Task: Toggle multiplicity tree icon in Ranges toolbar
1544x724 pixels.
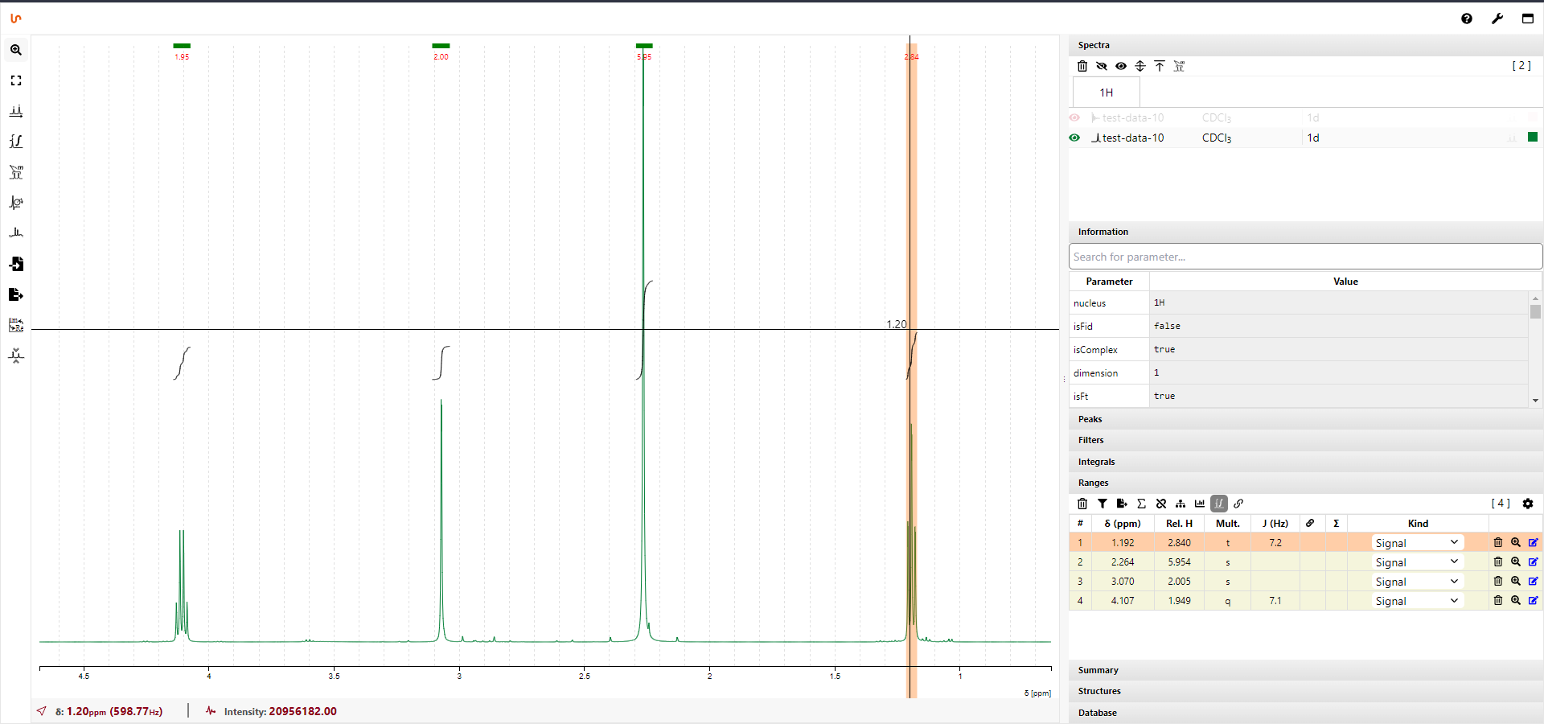Action: (1181, 504)
